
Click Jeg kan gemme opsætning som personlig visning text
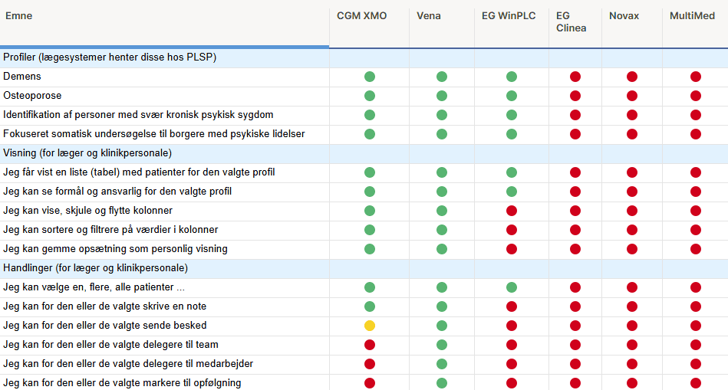tap(115, 249)
